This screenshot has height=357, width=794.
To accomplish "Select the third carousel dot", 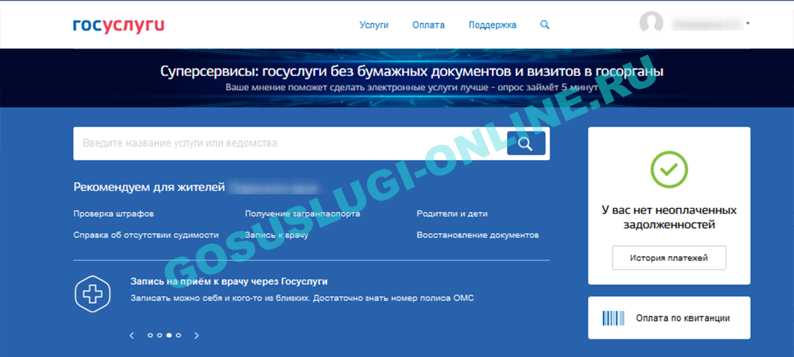I will [x=169, y=335].
